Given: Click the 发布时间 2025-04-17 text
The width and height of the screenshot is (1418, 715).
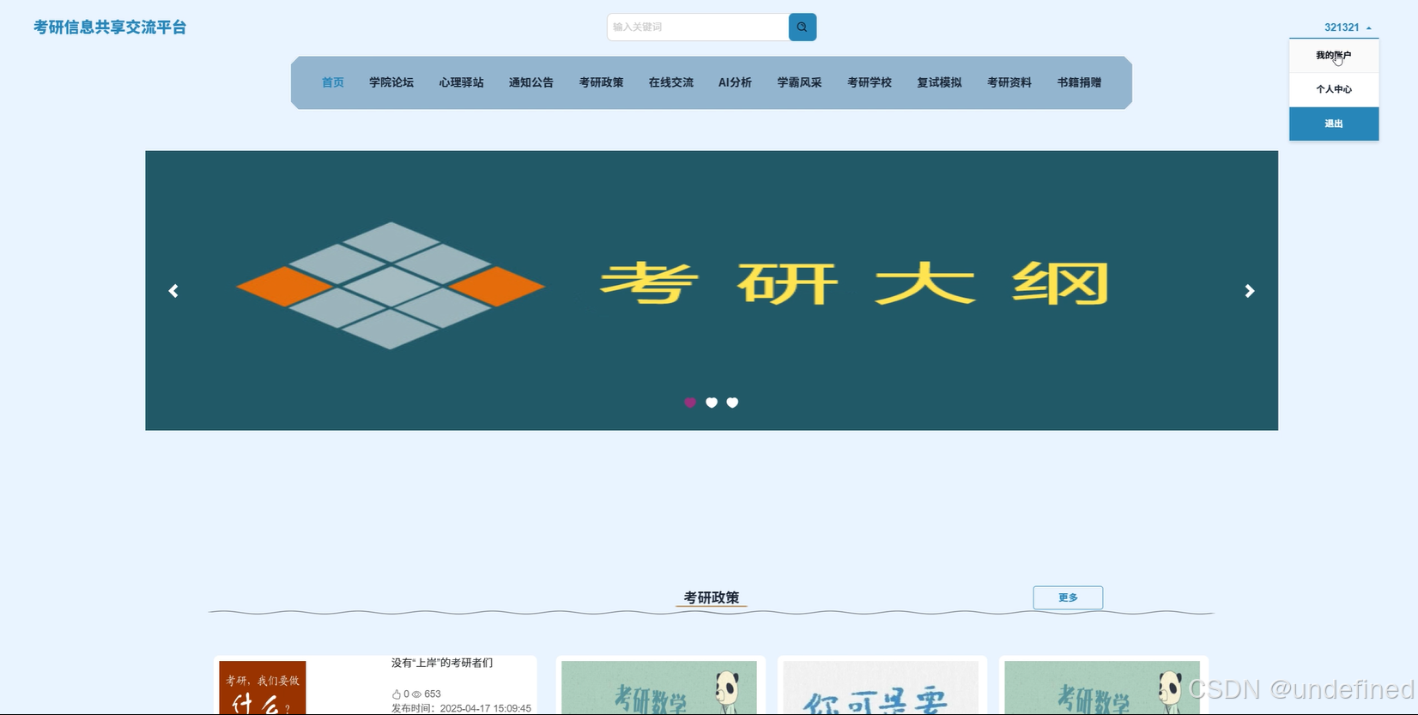Looking at the screenshot, I should [x=461, y=709].
